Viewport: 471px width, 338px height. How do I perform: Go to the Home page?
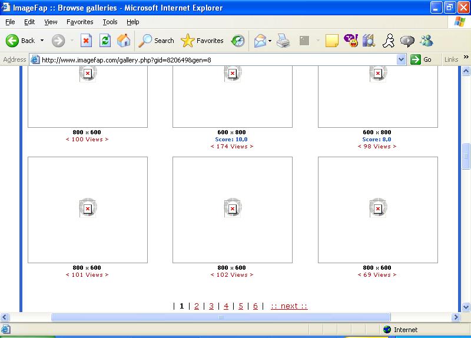pyautogui.click(x=124, y=41)
